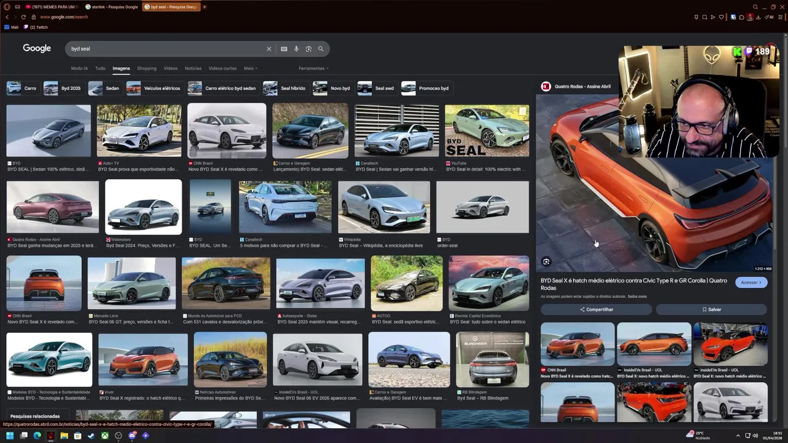Click into the byd seal search field

[166, 49]
